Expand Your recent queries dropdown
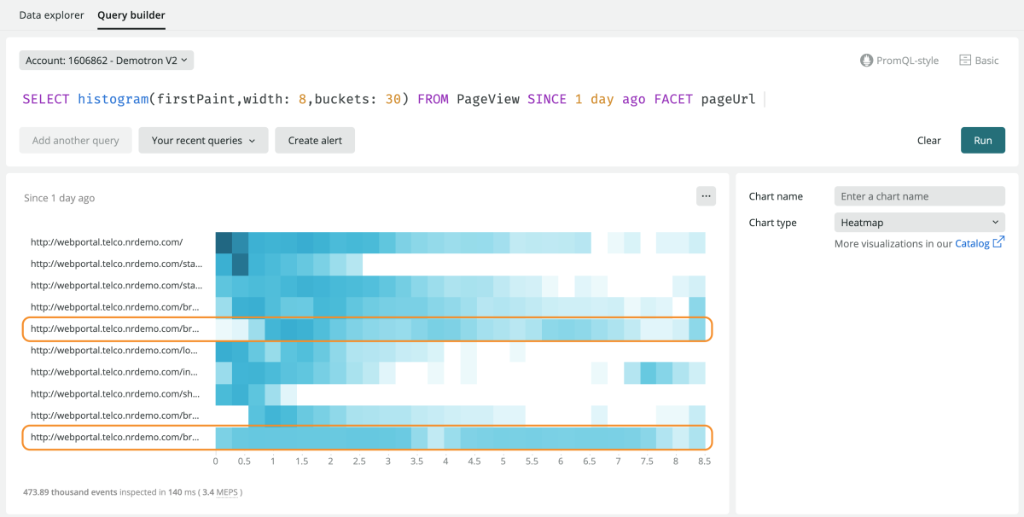This screenshot has width=1024, height=517. [203, 141]
